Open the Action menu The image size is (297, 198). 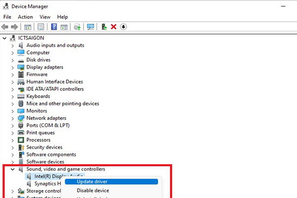pyautogui.click(x=25, y=17)
